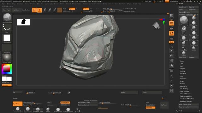Screen dimensions: 202x113
Task: Click Reset Current Brush button
Action: coord(189,105)
